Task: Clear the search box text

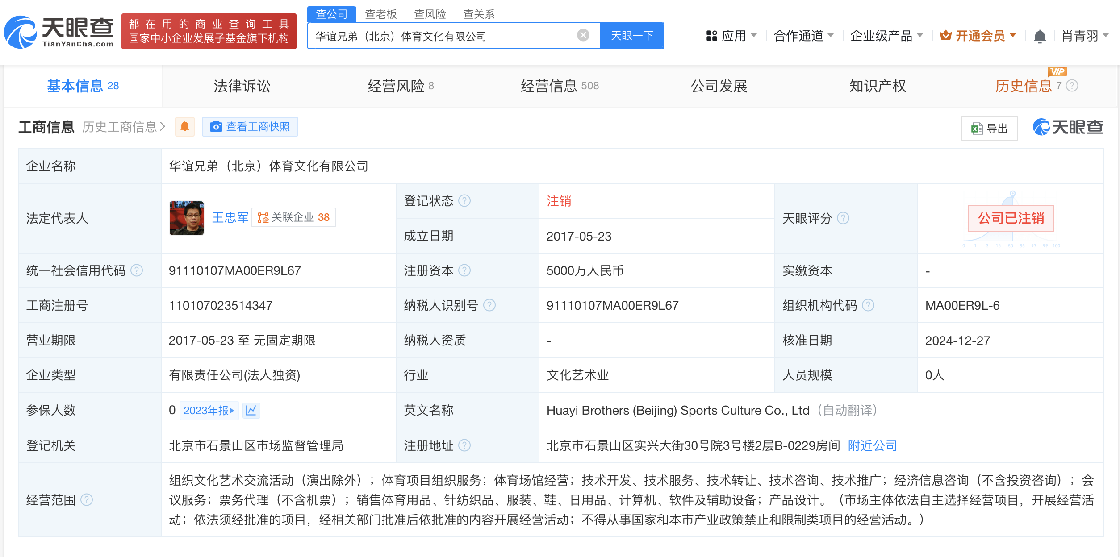Action: click(x=583, y=35)
